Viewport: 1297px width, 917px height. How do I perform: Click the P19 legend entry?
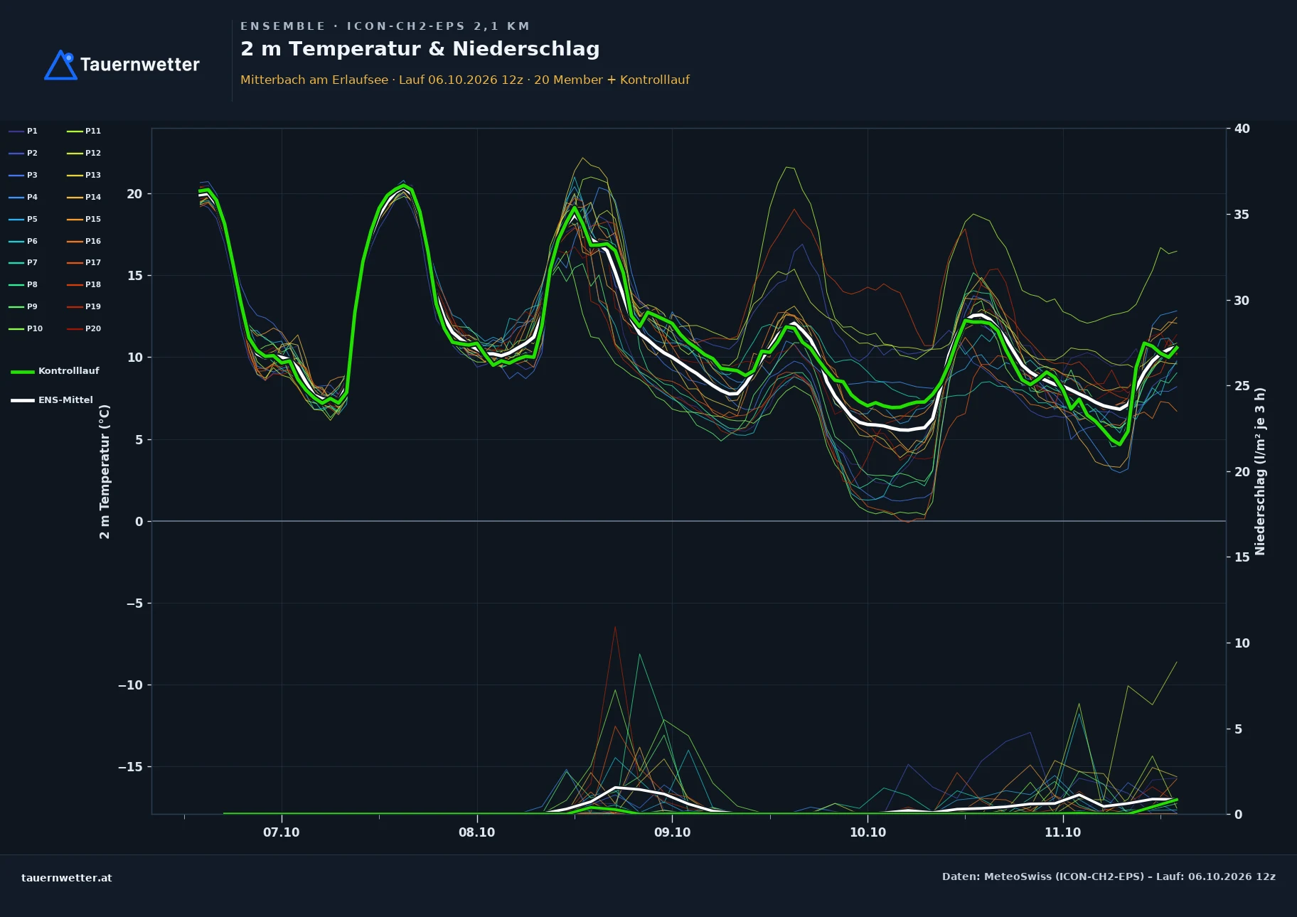[x=84, y=306]
